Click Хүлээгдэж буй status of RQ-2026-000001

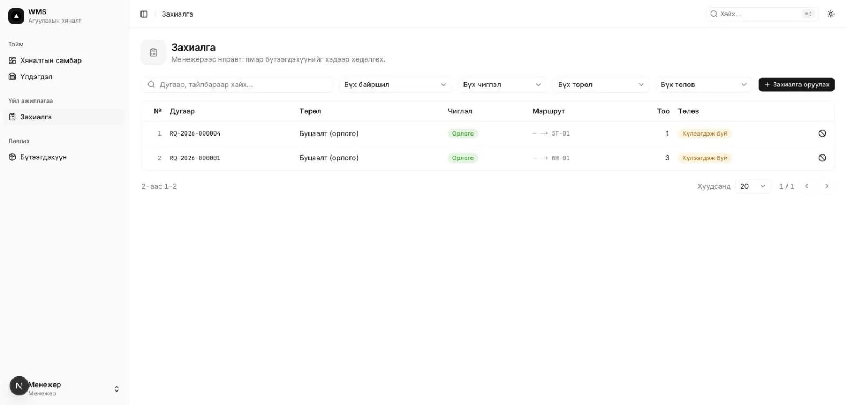coord(705,158)
